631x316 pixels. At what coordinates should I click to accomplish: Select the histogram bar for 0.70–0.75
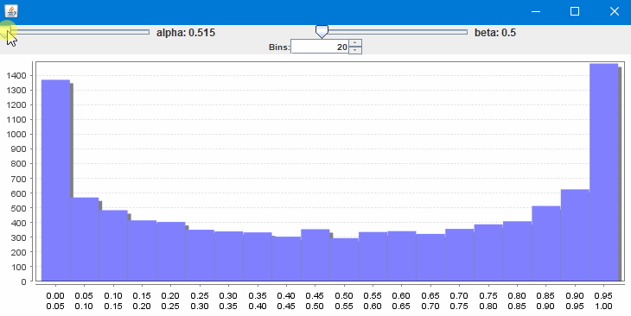click(x=460, y=255)
